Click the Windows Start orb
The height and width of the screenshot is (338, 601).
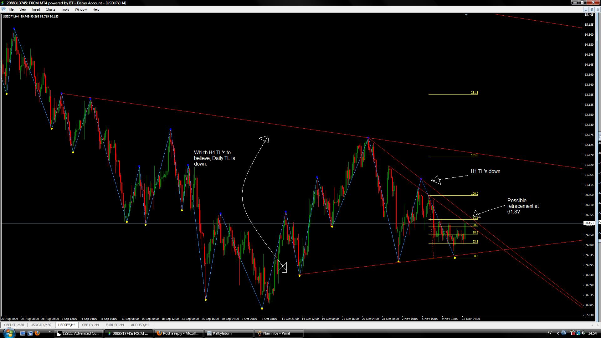pos(9,333)
